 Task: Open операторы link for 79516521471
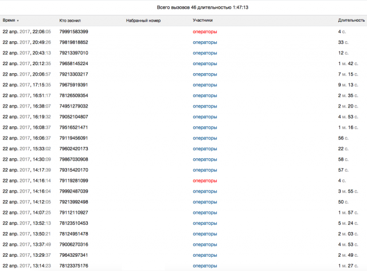pyautogui.click(x=205, y=127)
